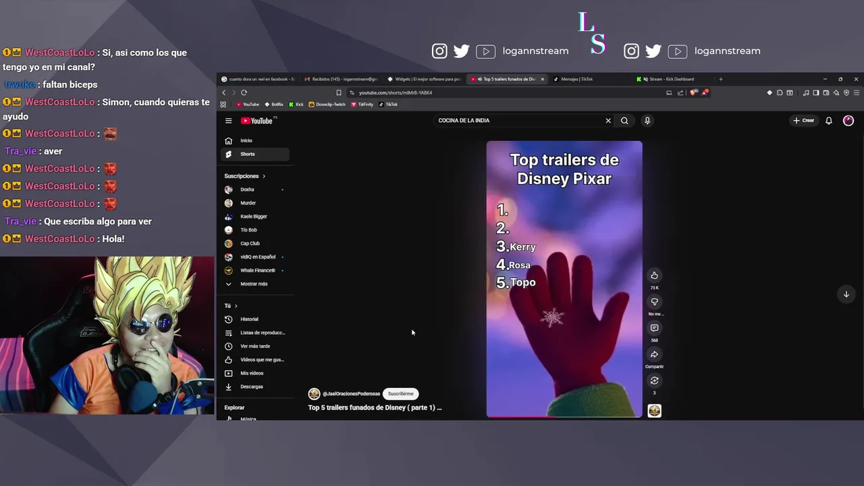This screenshot has height=486, width=864.
Task: Open the TikTok bookmark
Action: pyautogui.click(x=389, y=105)
